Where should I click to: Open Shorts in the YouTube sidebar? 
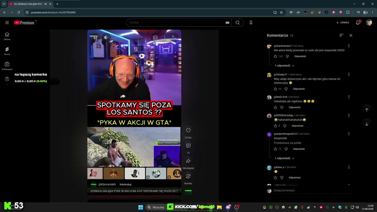pos(7,51)
